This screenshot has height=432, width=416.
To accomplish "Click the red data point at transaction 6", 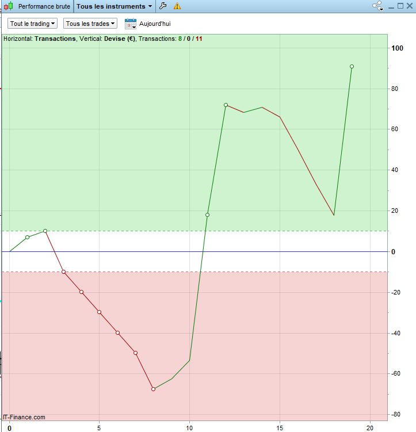I will point(117,333).
